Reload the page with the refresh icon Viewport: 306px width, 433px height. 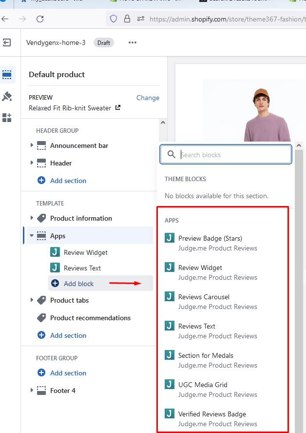[40, 19]
